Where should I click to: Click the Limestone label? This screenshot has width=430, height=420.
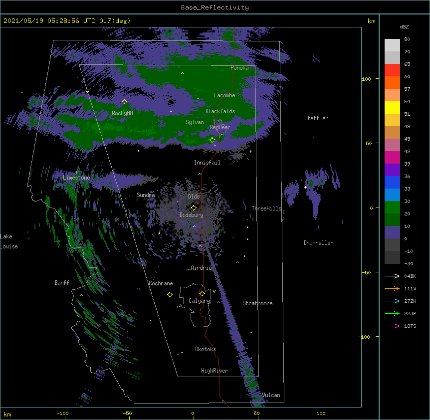click(76, 178)
